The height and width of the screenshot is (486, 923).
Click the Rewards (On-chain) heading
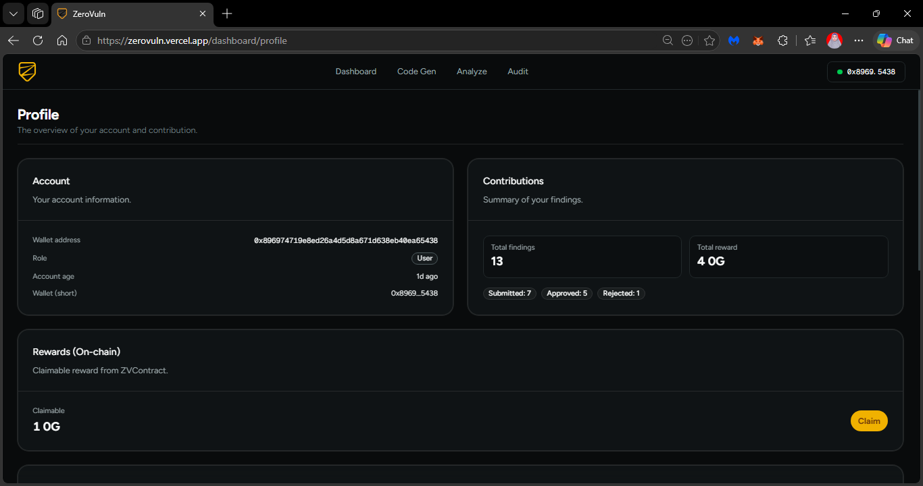click(x=76, y=352)
